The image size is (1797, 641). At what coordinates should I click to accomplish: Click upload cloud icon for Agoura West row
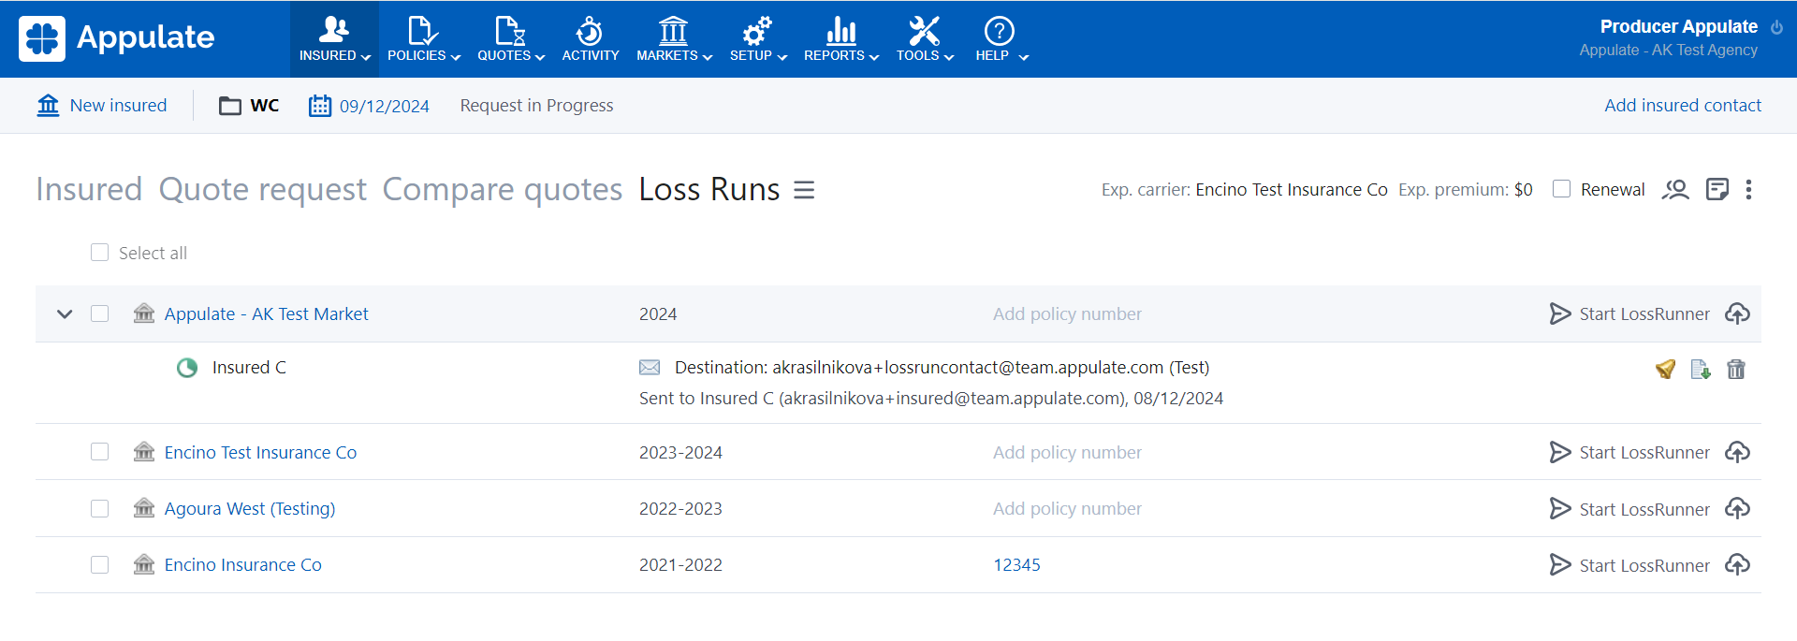1737,509
